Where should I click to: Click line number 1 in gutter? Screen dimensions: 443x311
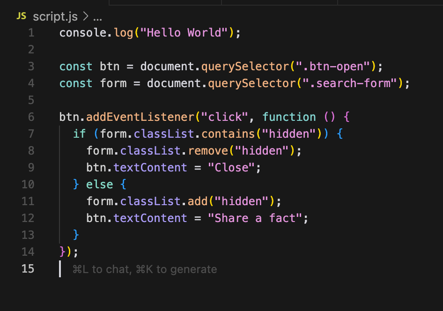coord(31,33)
